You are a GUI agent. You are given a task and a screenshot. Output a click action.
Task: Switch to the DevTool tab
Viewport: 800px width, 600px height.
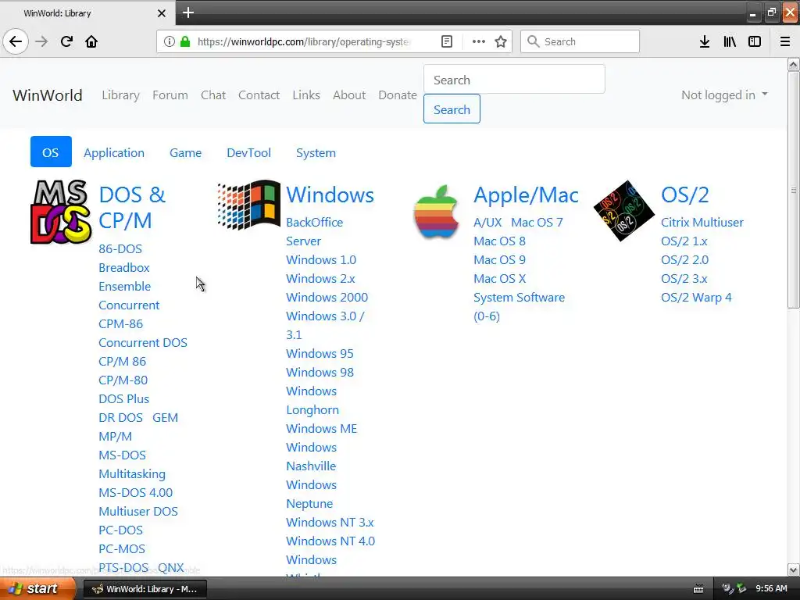[x=248, y=152]
